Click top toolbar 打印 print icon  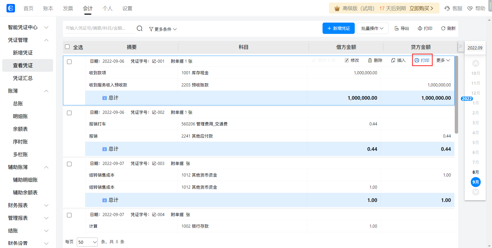[420, 28]
